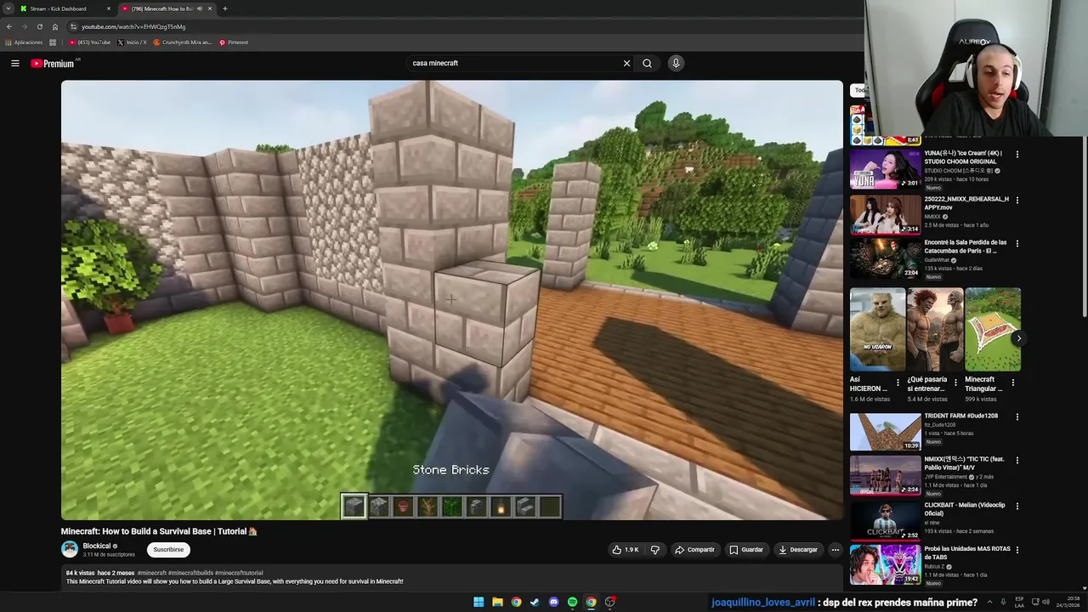The height and width of the screenshot is (612, 1088).
Task: Open the Blockical channel avatar
Action: tap(70, 549)
